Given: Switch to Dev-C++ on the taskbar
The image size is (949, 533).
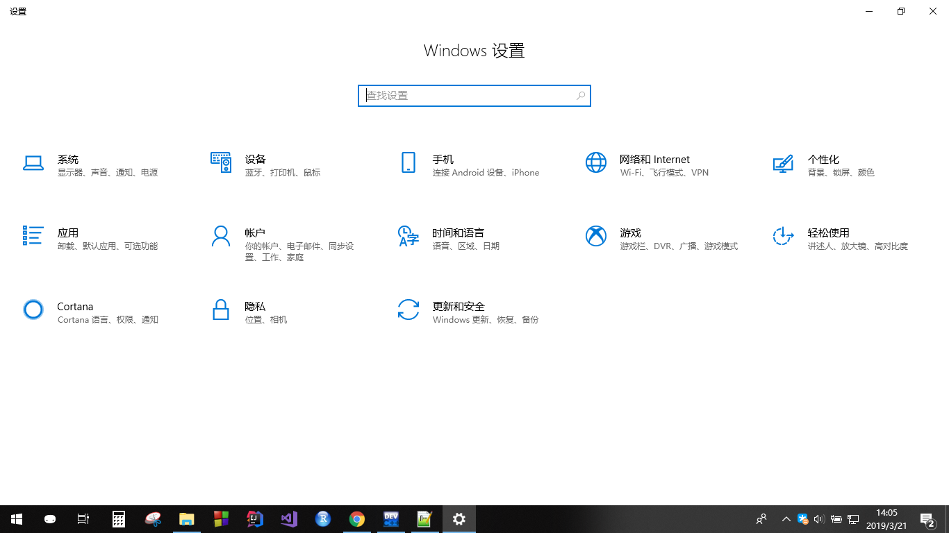Looking at the screenshot, I should point(391,519).
